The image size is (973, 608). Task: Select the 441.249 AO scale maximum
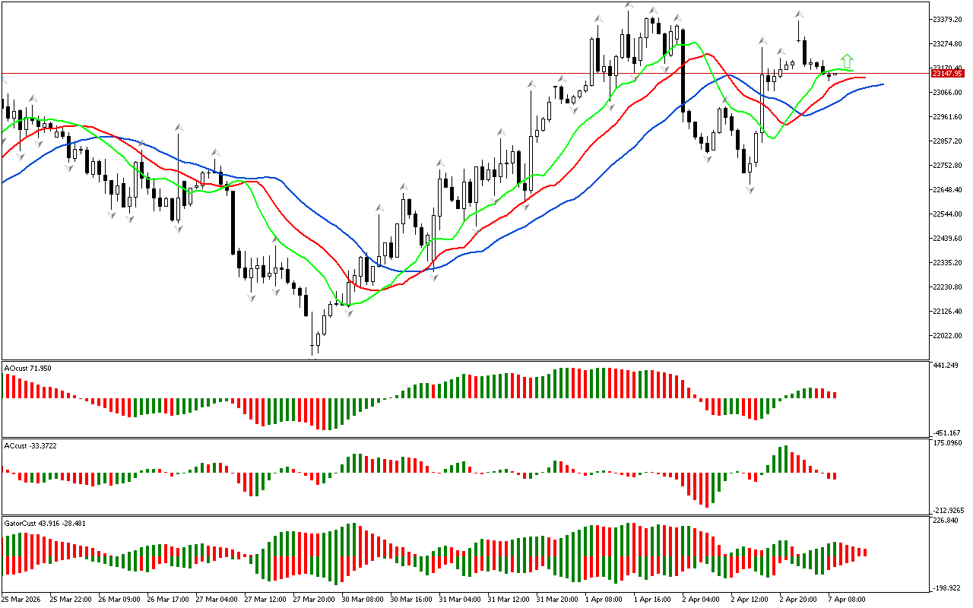948,366
